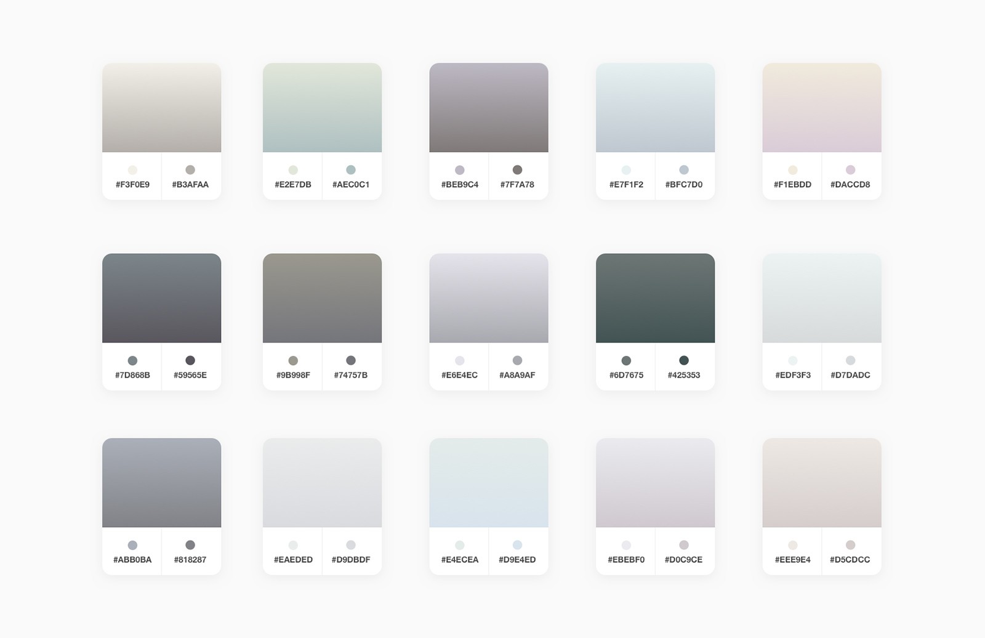Viewport: 985px width, 638px height.
Task: Click the #D9E4ED color dot
Action: [x=517, y=545]
